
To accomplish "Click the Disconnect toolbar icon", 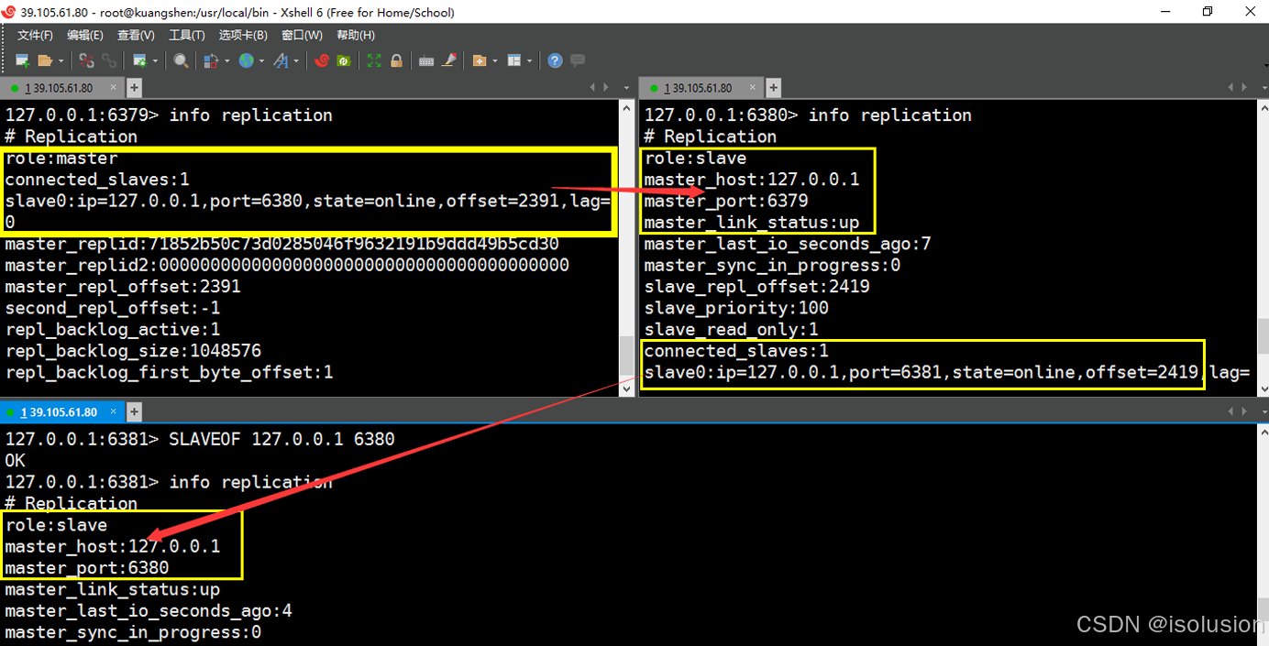I will 86,60.
